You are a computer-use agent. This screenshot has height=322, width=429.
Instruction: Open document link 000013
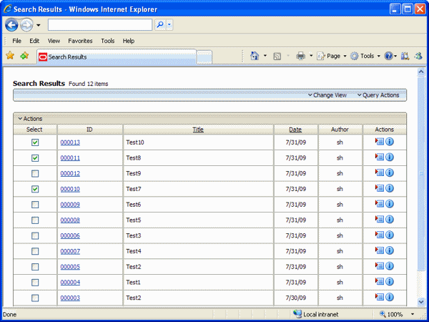coord(70,142)
